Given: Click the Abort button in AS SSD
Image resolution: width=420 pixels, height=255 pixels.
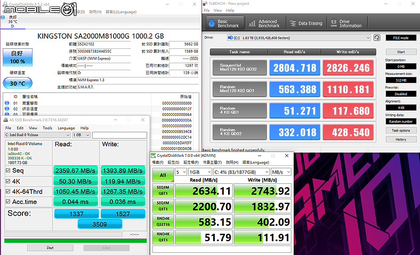Looking at the screenshot, I should 107,248.
